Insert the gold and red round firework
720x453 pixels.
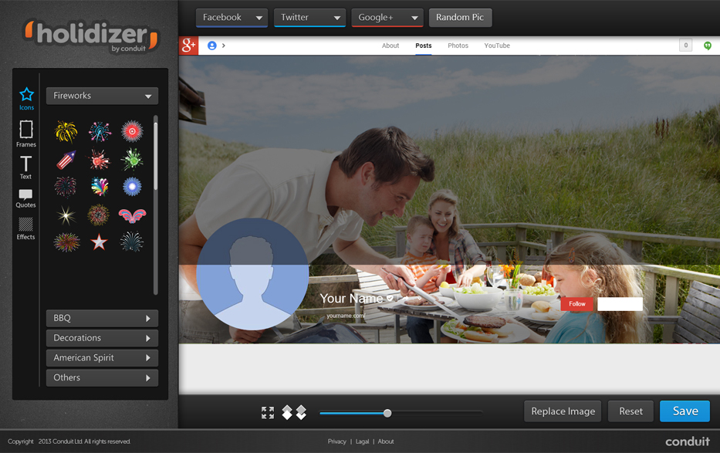[99, 215]
